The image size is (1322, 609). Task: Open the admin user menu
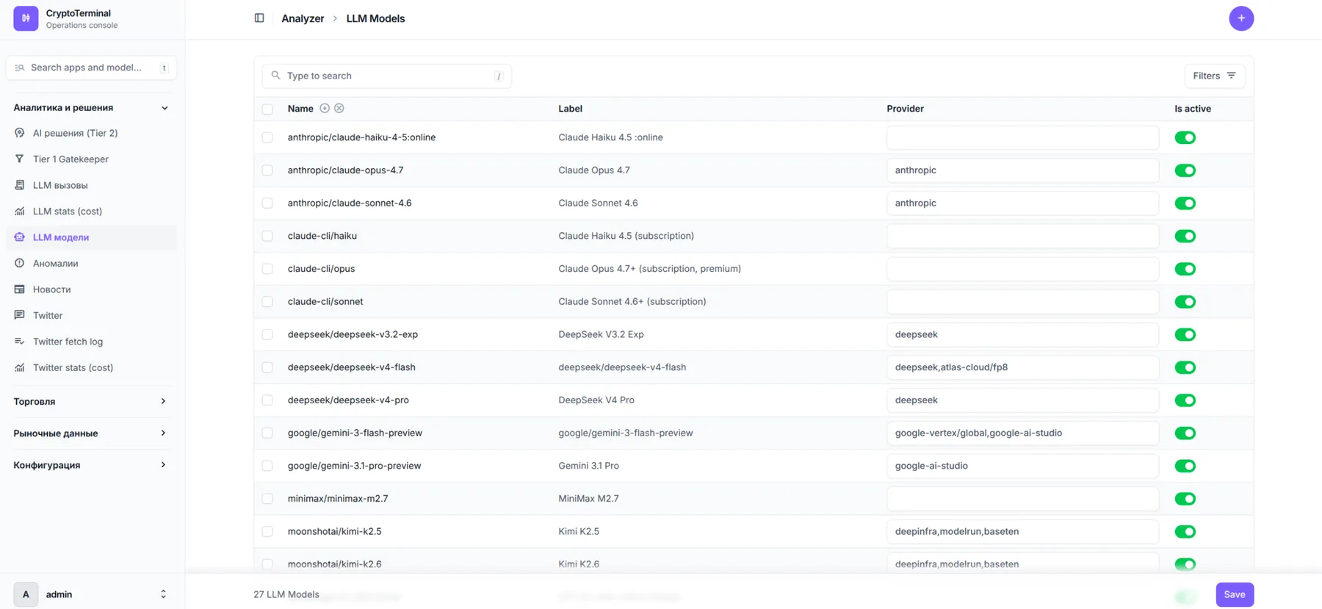pos(91,594)
